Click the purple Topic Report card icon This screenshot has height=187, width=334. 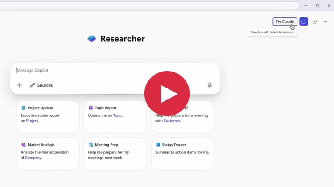point(91,107)
